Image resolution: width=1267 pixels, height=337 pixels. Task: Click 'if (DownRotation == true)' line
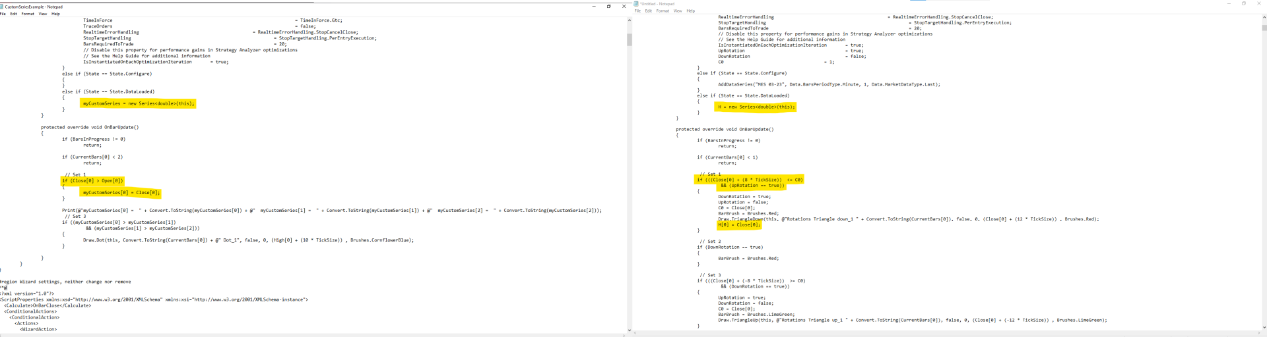pos(730,247)
